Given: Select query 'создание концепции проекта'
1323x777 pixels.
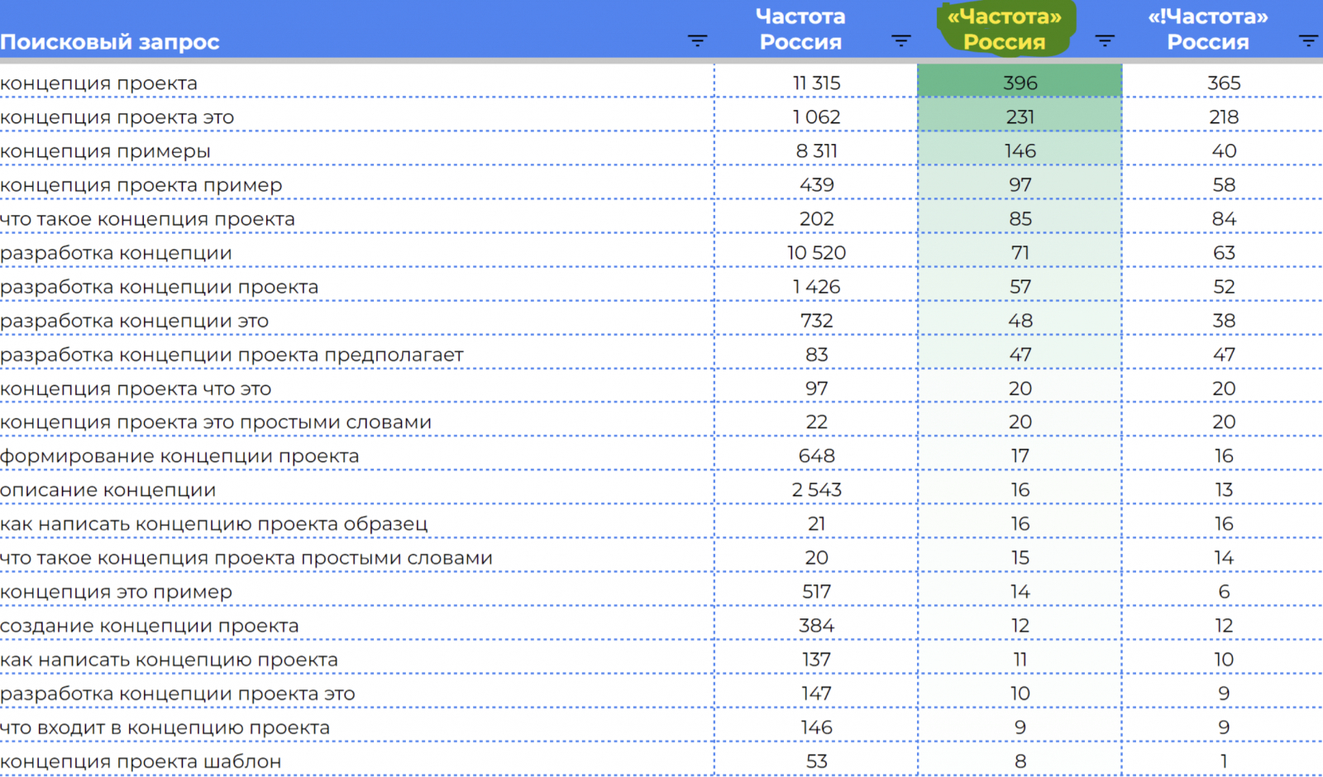Looking at the screenshot, I should tap(150, 626).
